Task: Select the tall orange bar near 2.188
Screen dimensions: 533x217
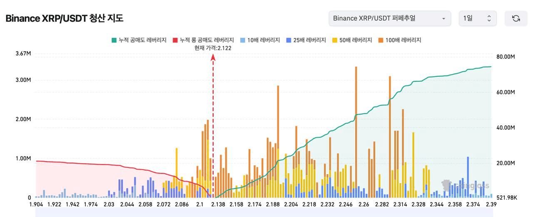Action: 278,125
